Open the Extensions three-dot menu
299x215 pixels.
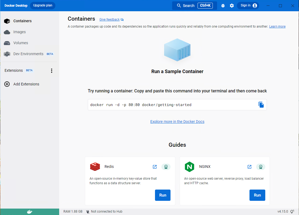point(51,71)
